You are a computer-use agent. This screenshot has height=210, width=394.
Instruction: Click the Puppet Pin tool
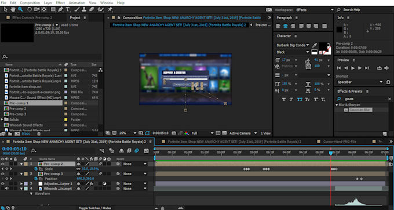pos(110,9)
